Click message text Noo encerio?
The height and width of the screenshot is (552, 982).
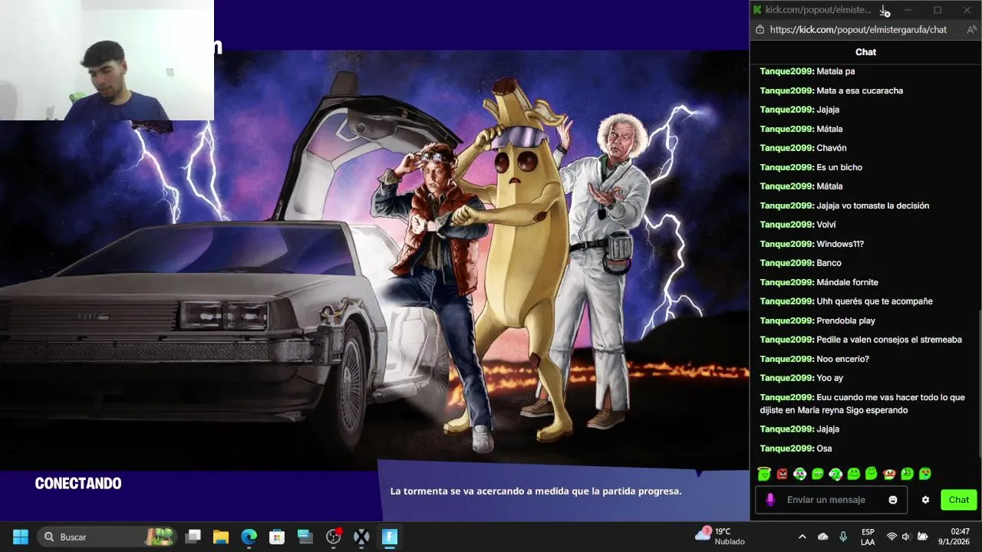pos(843,359)
